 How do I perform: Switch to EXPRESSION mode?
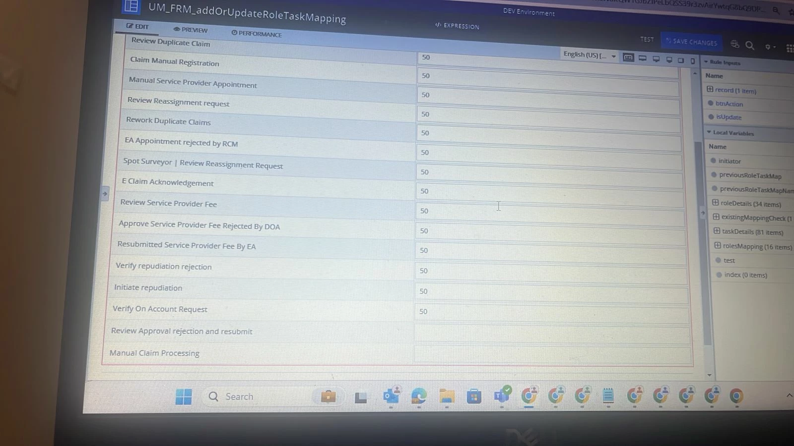(457, 26)
